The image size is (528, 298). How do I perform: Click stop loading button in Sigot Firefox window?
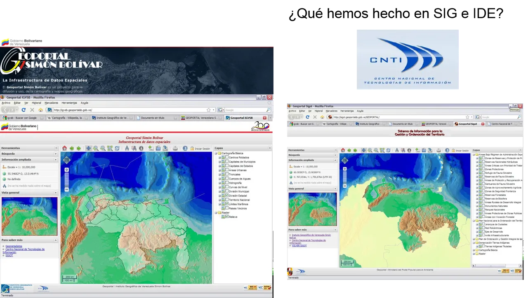[315, 117]
